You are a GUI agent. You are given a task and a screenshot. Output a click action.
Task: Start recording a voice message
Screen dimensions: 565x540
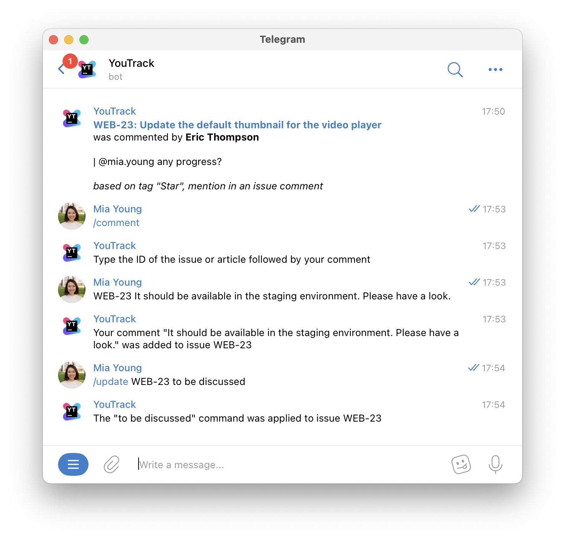coord(495,464)
